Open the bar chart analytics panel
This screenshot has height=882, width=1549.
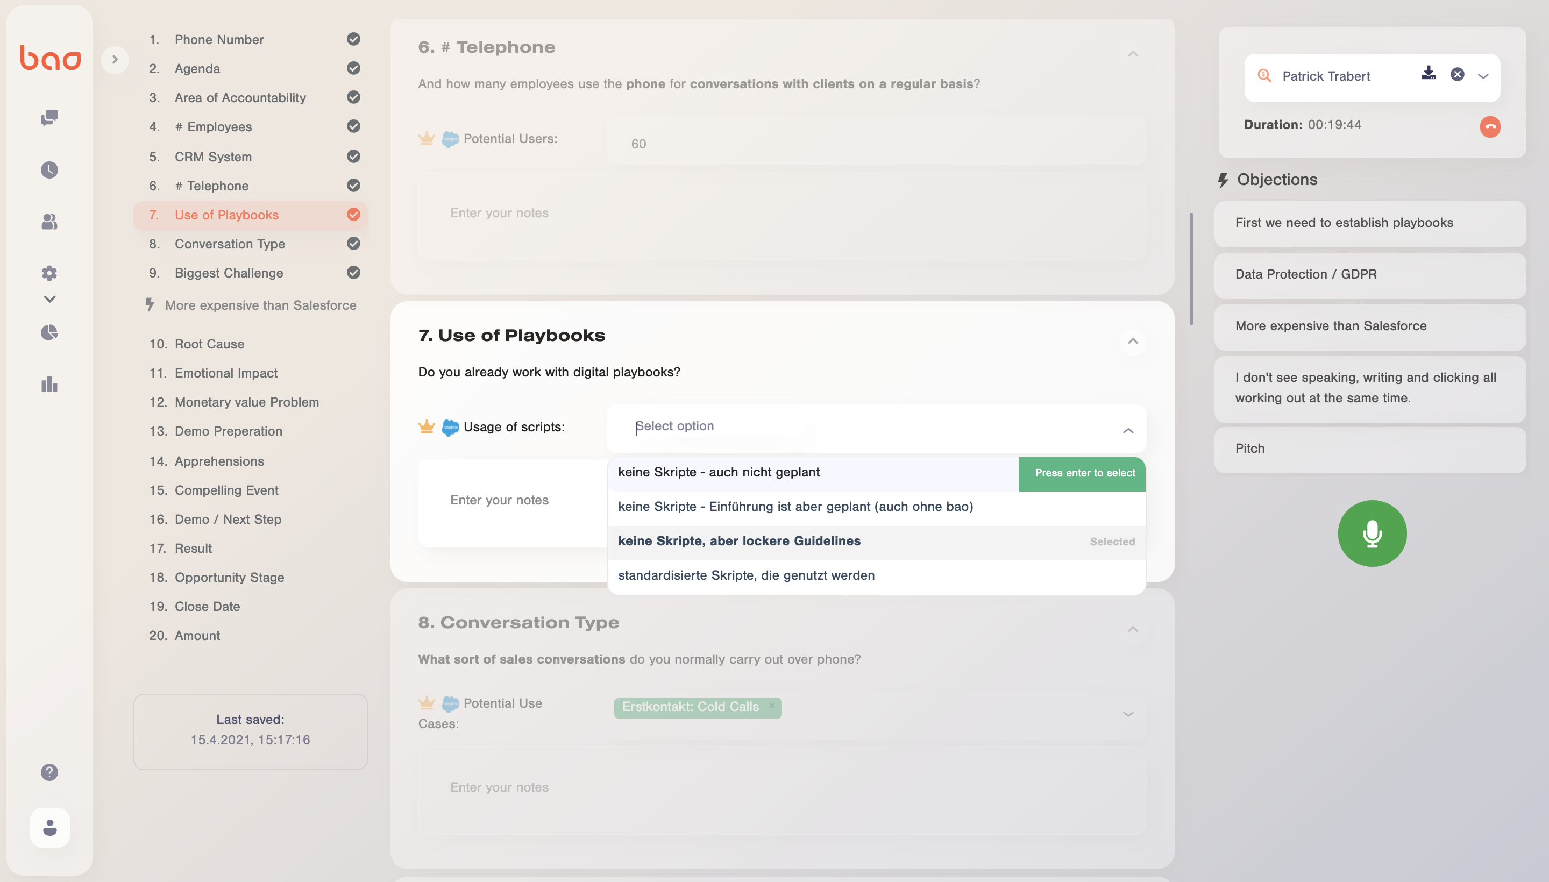[49, 384]
